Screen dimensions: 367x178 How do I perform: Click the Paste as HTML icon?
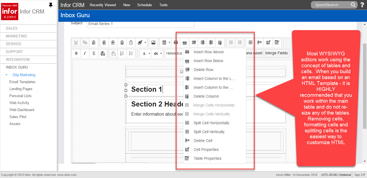click(x=131, y=42)
